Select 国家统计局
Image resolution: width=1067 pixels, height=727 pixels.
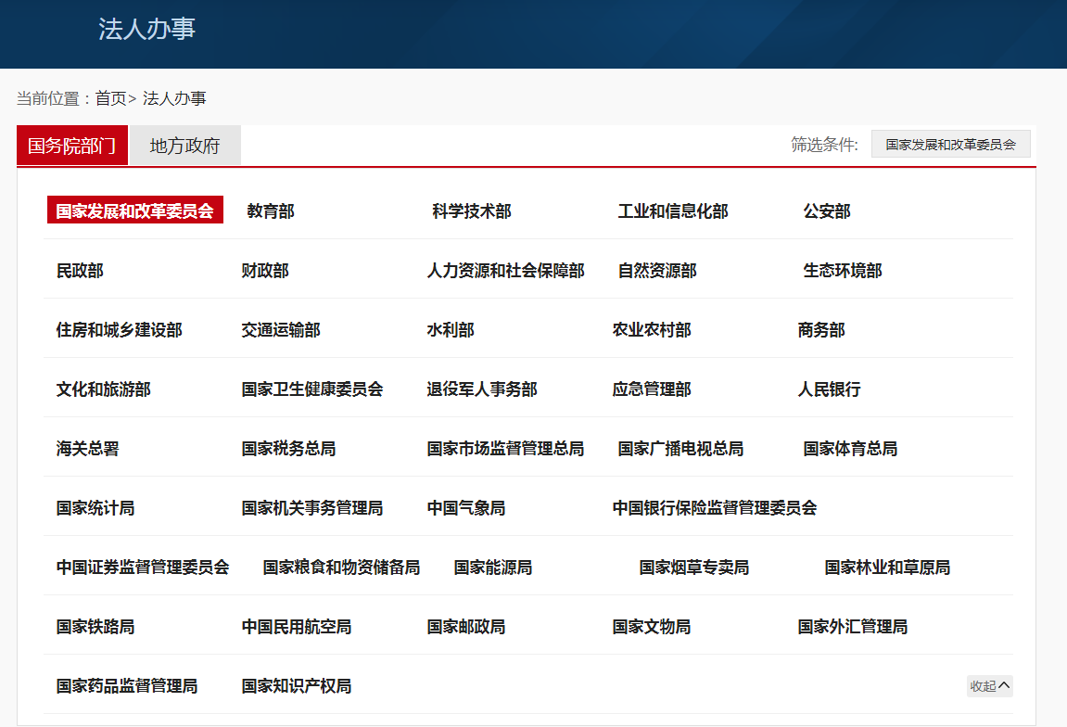95,508
